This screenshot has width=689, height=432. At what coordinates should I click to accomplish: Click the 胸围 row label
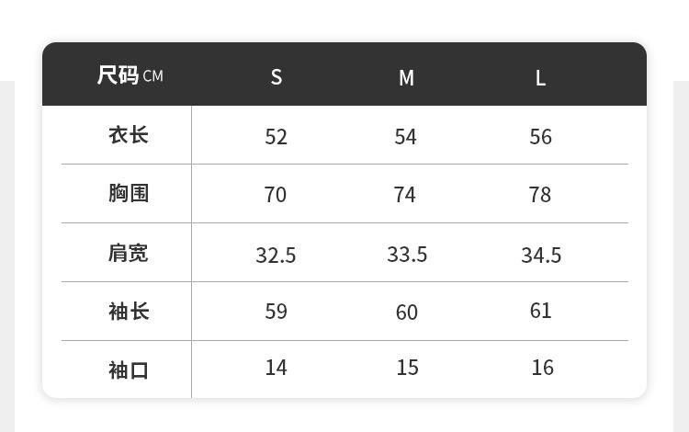click(129, 193)
